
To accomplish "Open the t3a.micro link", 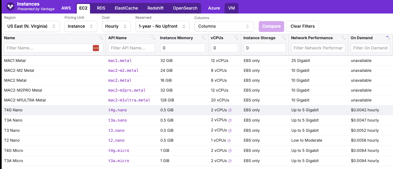I will [x=118, y=161].
